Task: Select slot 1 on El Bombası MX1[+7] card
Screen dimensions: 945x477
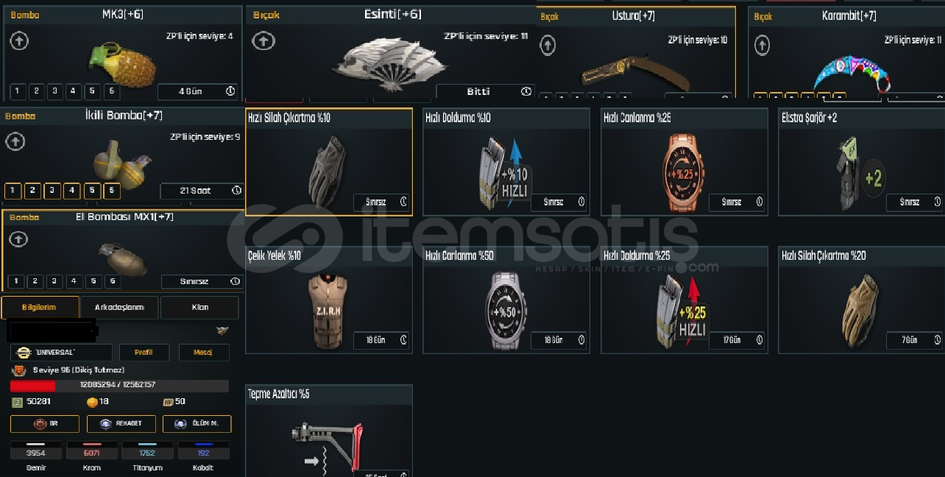Action: click(16, 281)
